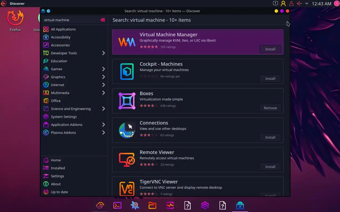Expand the Internet subcategories arrow
Screen dimensions: 340x212
click(x=104, y=85)
